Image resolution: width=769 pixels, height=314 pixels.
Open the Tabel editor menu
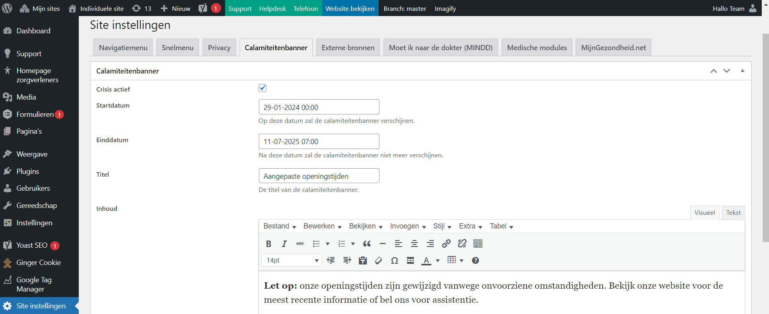point(501,226)
